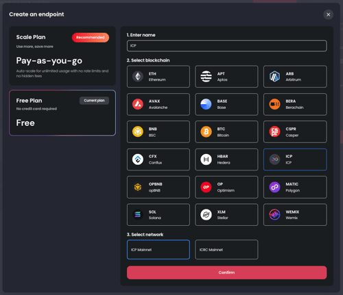Click the Bitcoin orange logo

pos(206,131)
